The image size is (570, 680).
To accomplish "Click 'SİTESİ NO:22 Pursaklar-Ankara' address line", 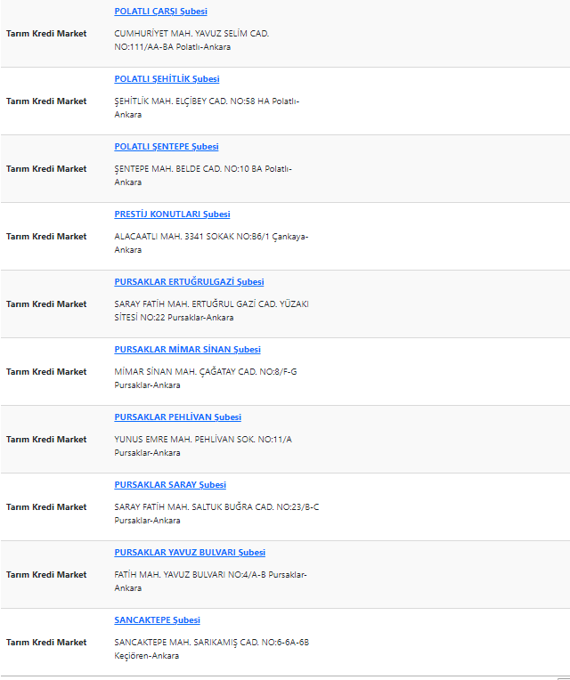I will click(174, 318).
